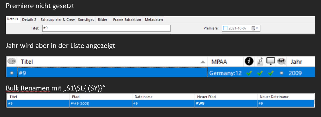
Task: Click the third green checkmark in #9 row
Action: pyautogui.click(x=271, y=73)
